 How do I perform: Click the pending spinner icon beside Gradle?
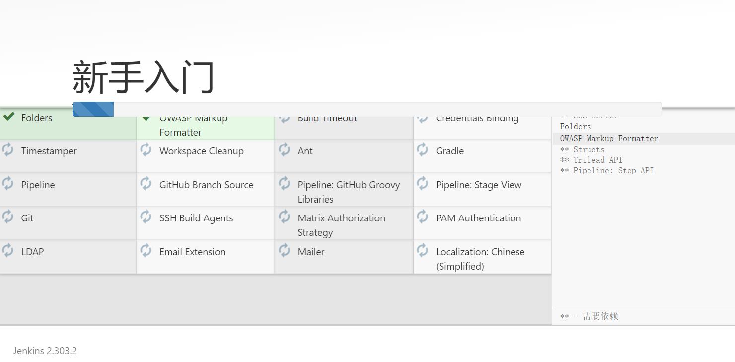point(423,150)
